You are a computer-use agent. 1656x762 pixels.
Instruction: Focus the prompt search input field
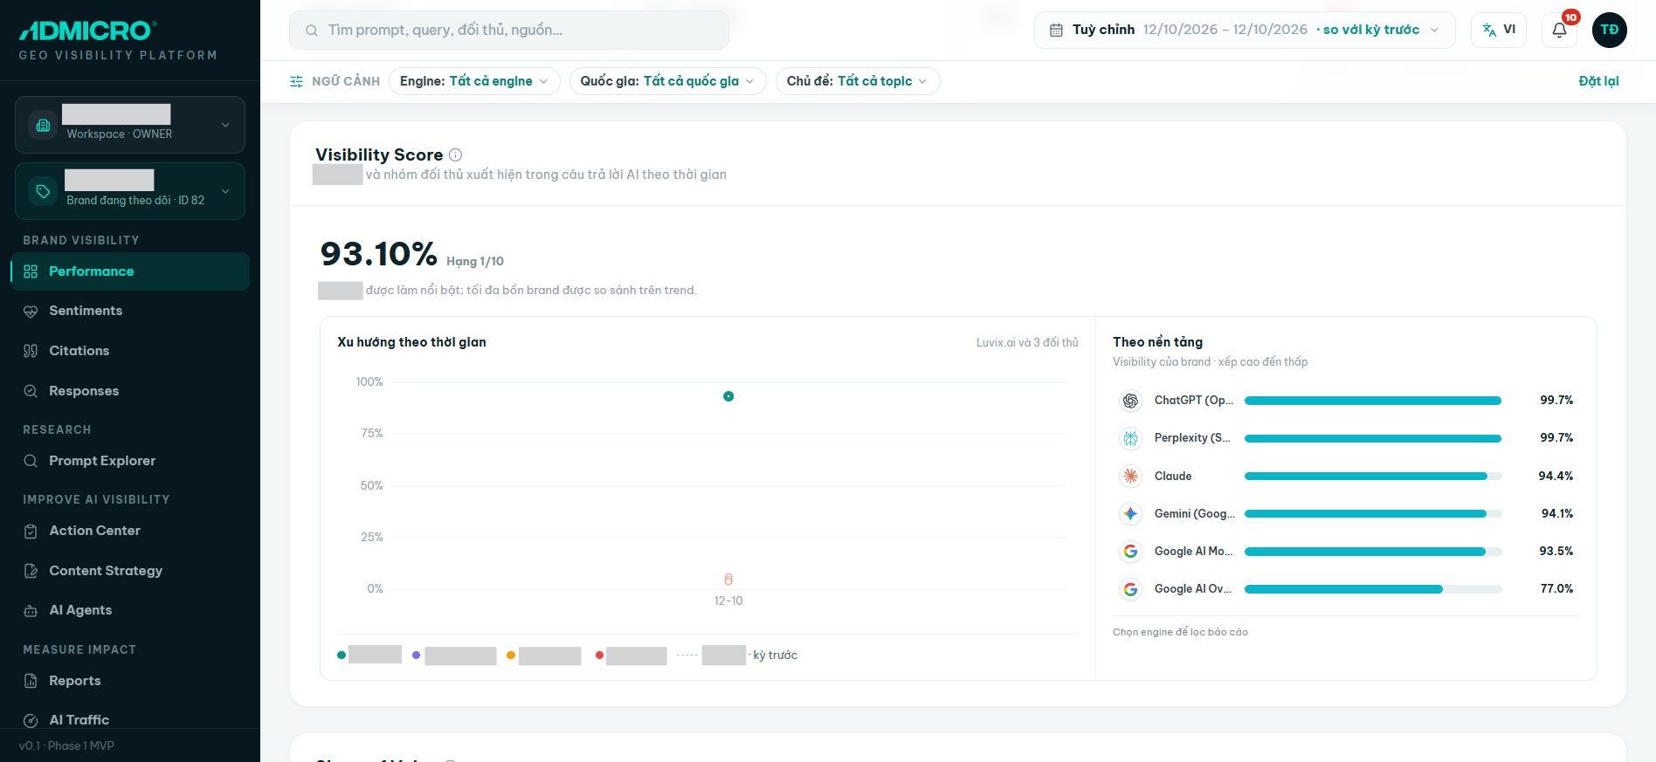click(x=509, y=31)
